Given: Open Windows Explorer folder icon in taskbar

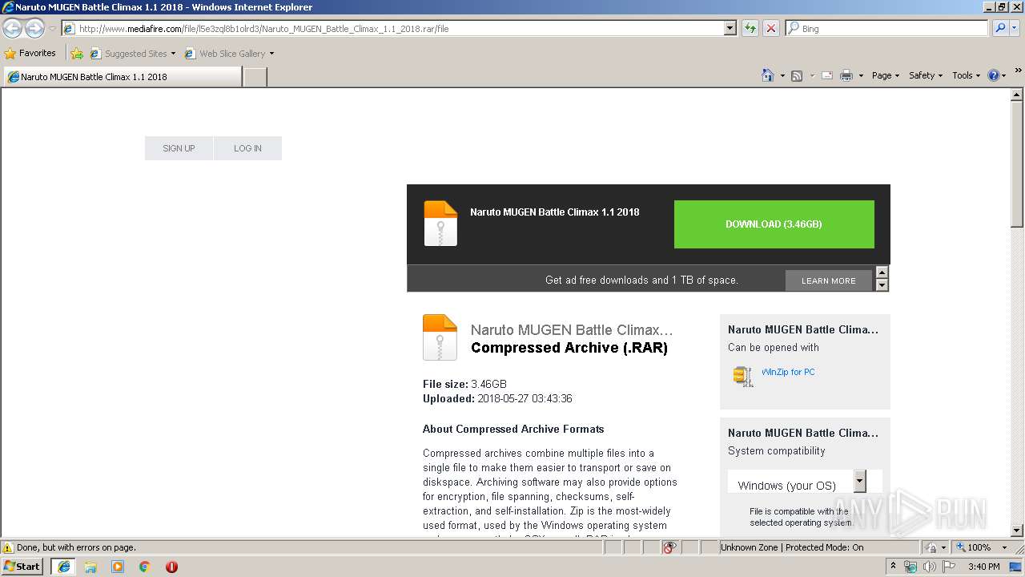Looking at the screenshot, I should pyautogui.click(x=90, y=567).
